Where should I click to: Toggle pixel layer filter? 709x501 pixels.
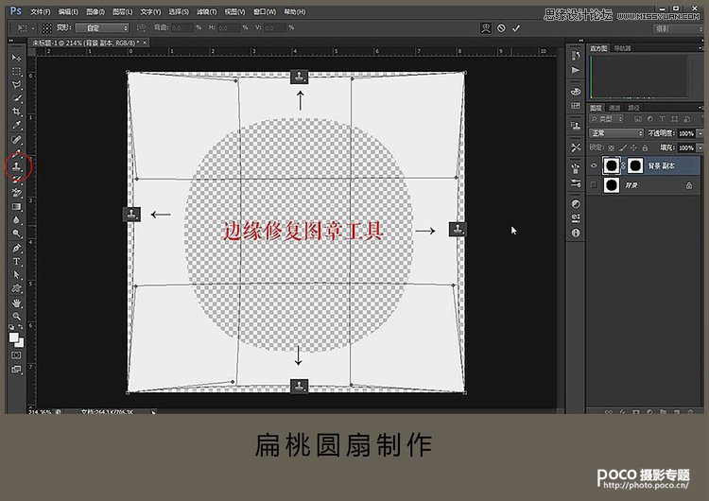point(638,119)
